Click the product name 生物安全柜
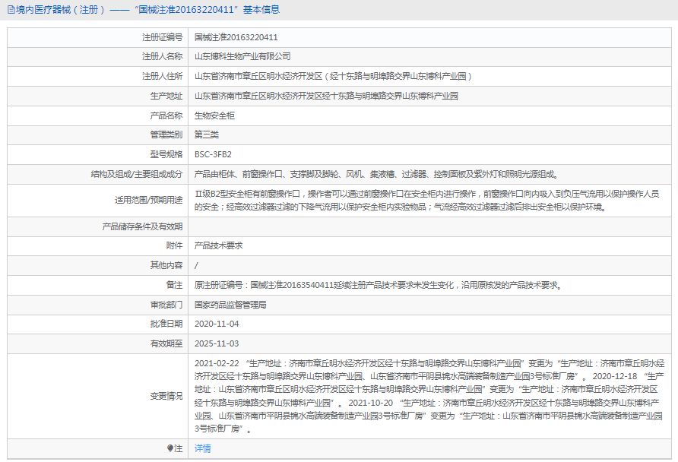678x462 pixels. (214, 117)
